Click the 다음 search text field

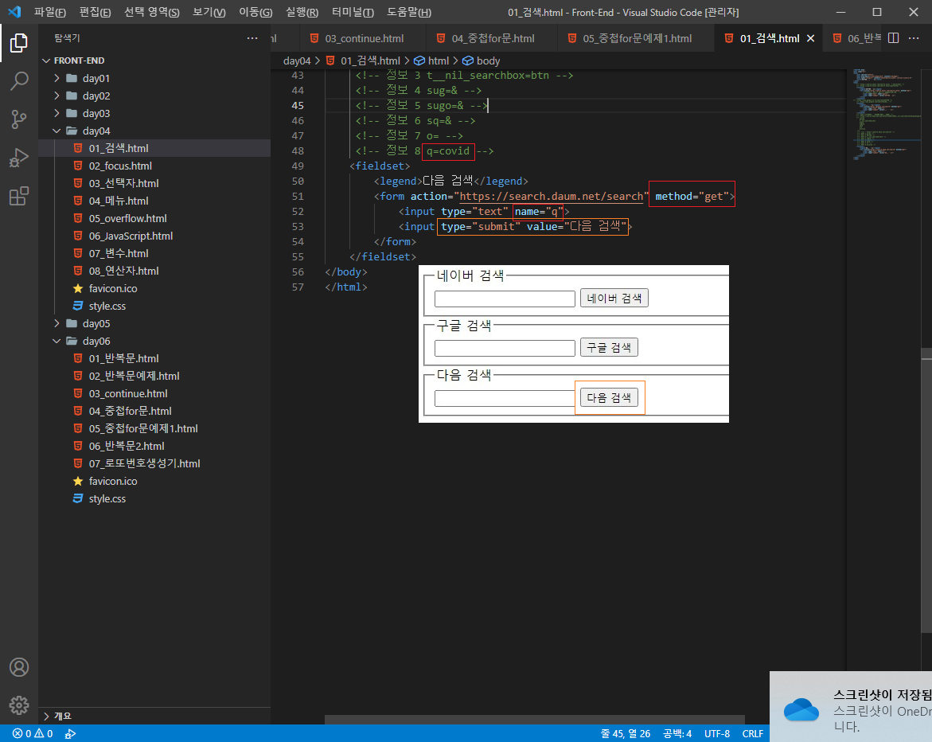coord(505,398)
